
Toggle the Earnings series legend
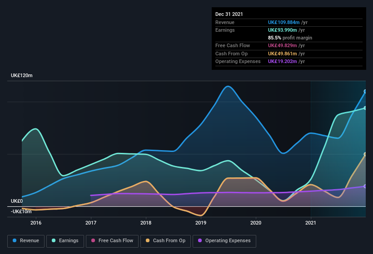[x=65, y=241]
